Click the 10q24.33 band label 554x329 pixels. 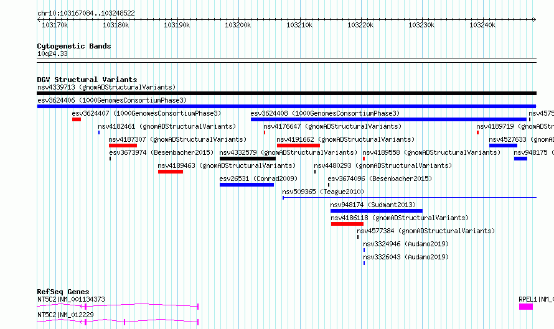click(x=52, y=53)
